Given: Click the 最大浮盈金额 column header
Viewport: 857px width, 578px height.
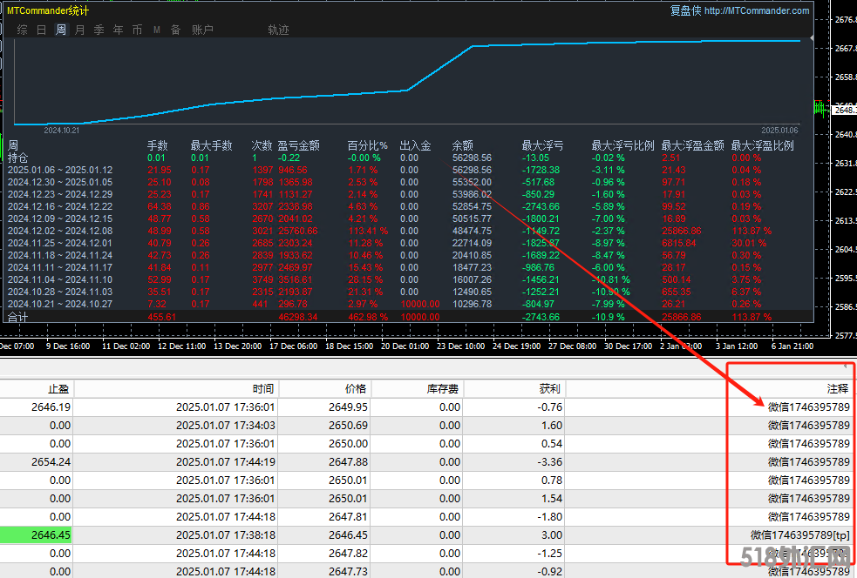Looking at the screenshot, I should [692, 145].
